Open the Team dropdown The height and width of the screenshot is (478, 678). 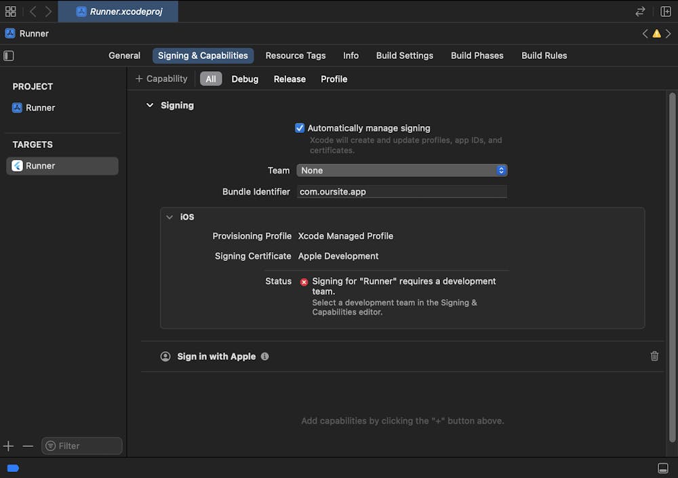(x=402, y=170)
